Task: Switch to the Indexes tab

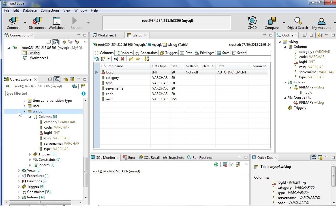Action: [x=124, y=53]
